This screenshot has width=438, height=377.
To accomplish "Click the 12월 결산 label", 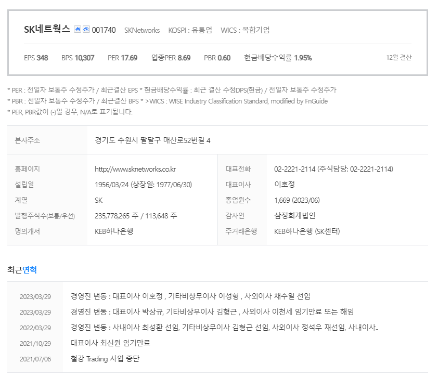I will (398, 58).
